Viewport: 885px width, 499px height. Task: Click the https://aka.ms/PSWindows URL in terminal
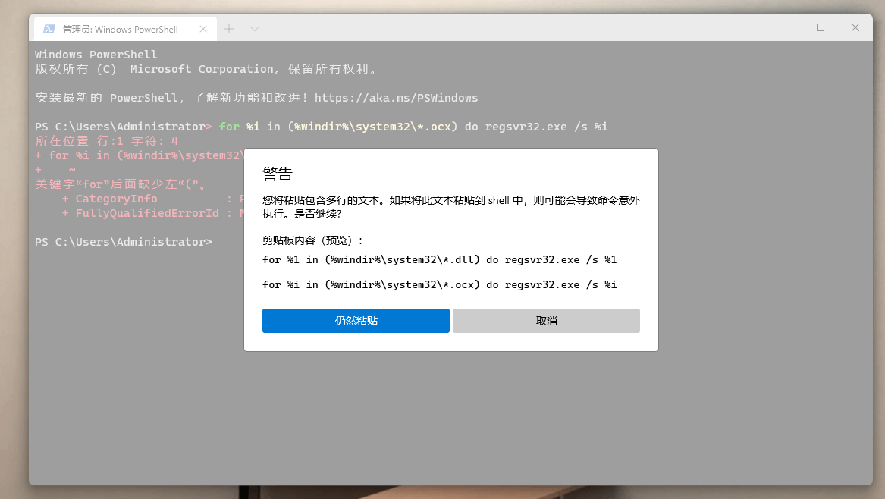396,98
